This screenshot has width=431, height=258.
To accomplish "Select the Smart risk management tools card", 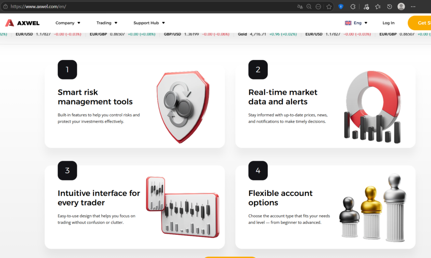I will 135,105.
